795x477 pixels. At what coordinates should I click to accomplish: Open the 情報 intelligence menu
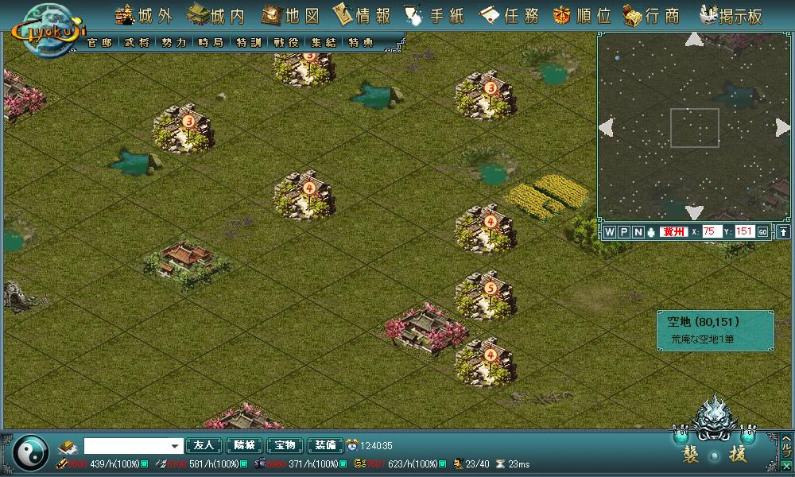(x=362, y=16)
